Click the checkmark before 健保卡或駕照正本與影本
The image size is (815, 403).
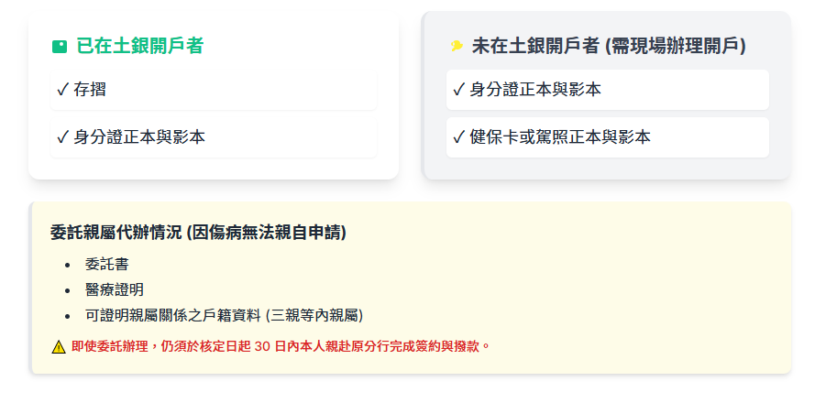coord(458,137)
